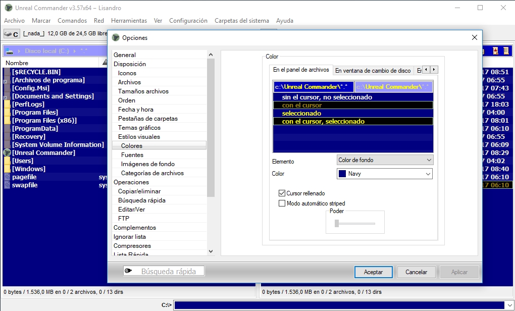Click preview row 'sin el cursor, no seleccionado'

[x=353, y=97]
